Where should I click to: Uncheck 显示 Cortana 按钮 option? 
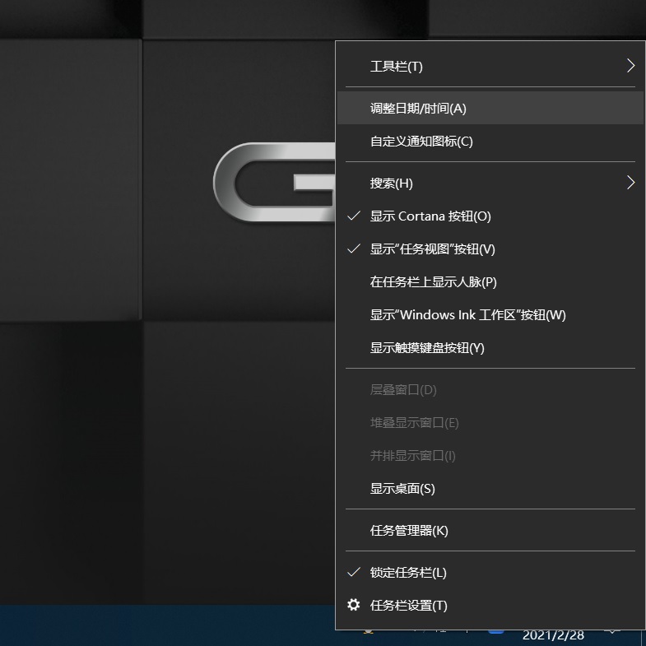[x=430, y=216]
